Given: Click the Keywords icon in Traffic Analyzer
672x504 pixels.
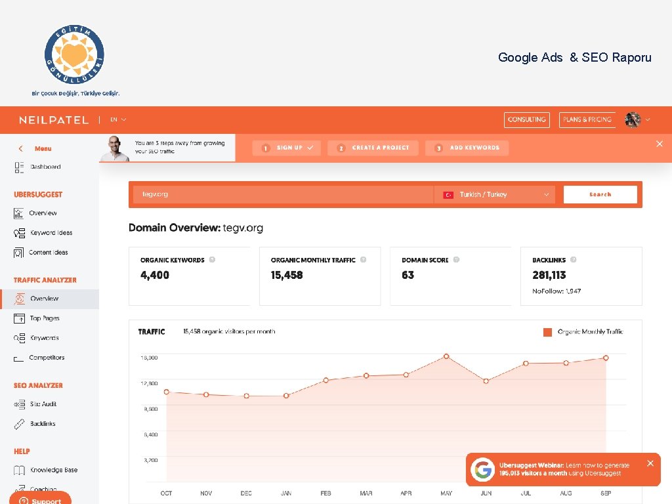Looking at the screenshot, I should (19, 338).
